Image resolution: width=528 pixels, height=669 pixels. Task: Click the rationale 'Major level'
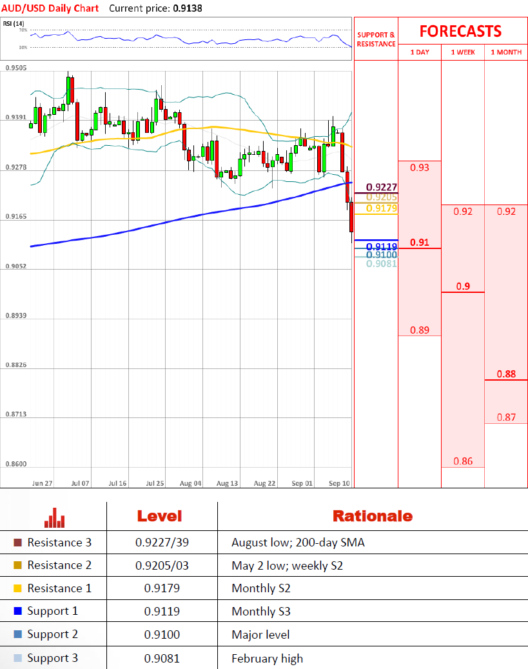(x=260, y=635)
